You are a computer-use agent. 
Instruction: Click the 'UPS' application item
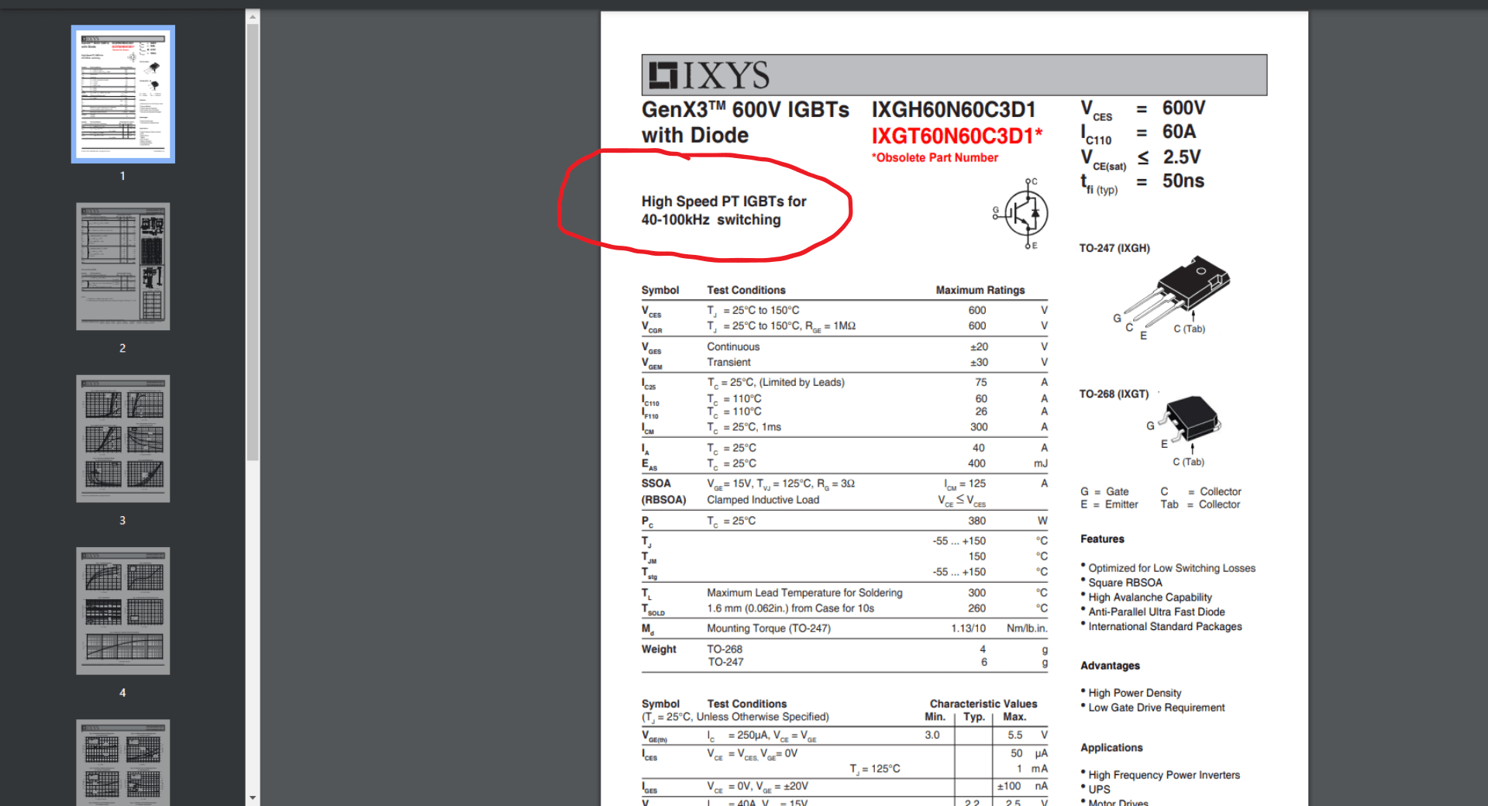coord(1099,790)
